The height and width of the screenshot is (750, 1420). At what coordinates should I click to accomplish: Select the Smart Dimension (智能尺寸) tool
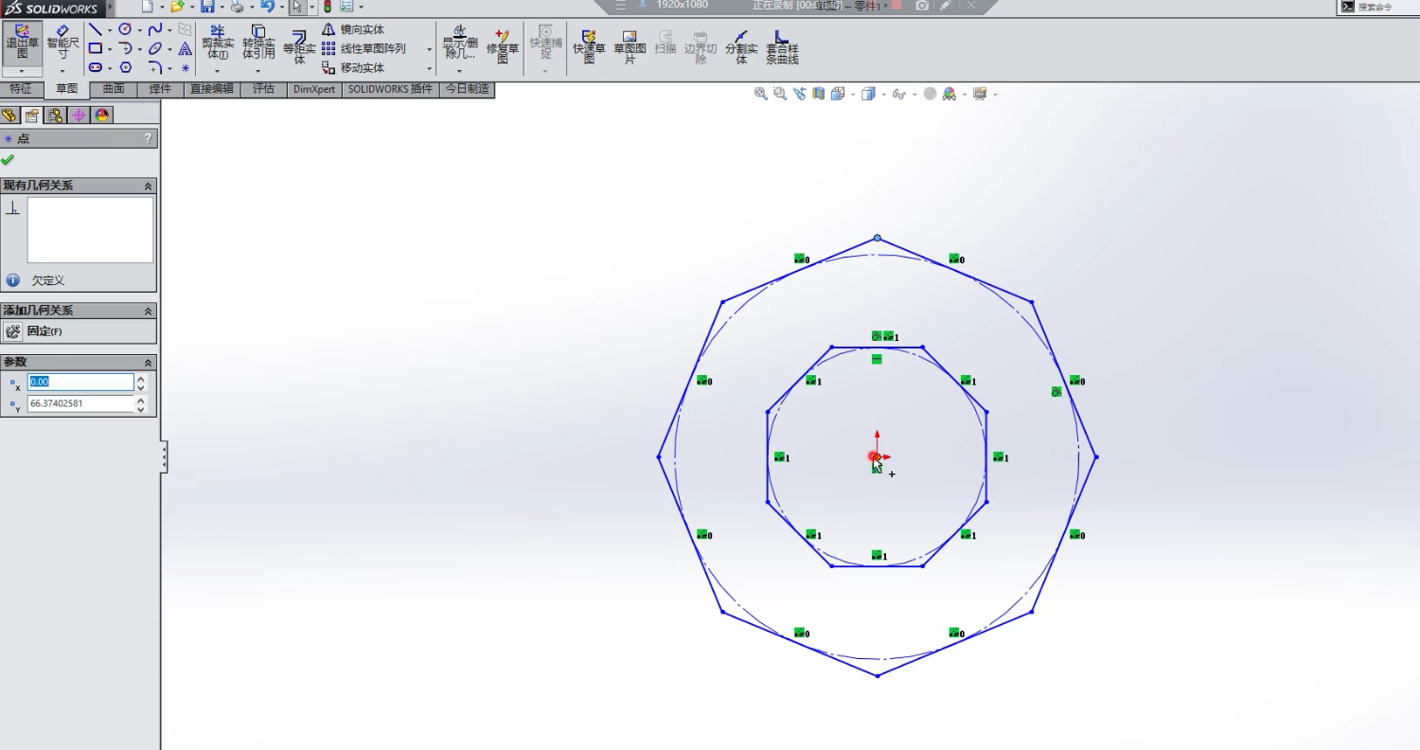tap(62, 44)
